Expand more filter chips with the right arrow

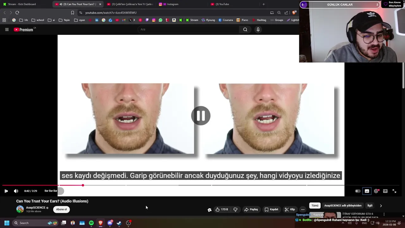[x=381, y=206]
